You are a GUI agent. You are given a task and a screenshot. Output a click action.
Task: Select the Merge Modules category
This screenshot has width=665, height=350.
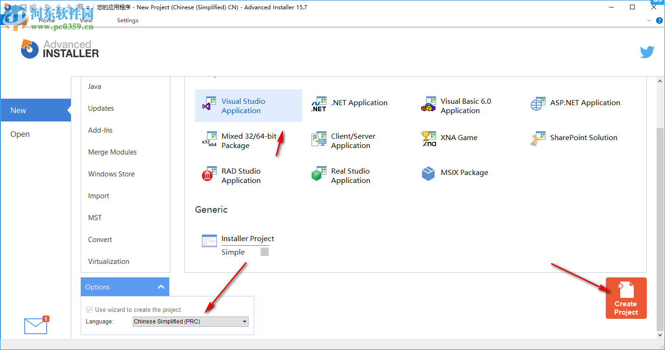coord(112,152)
